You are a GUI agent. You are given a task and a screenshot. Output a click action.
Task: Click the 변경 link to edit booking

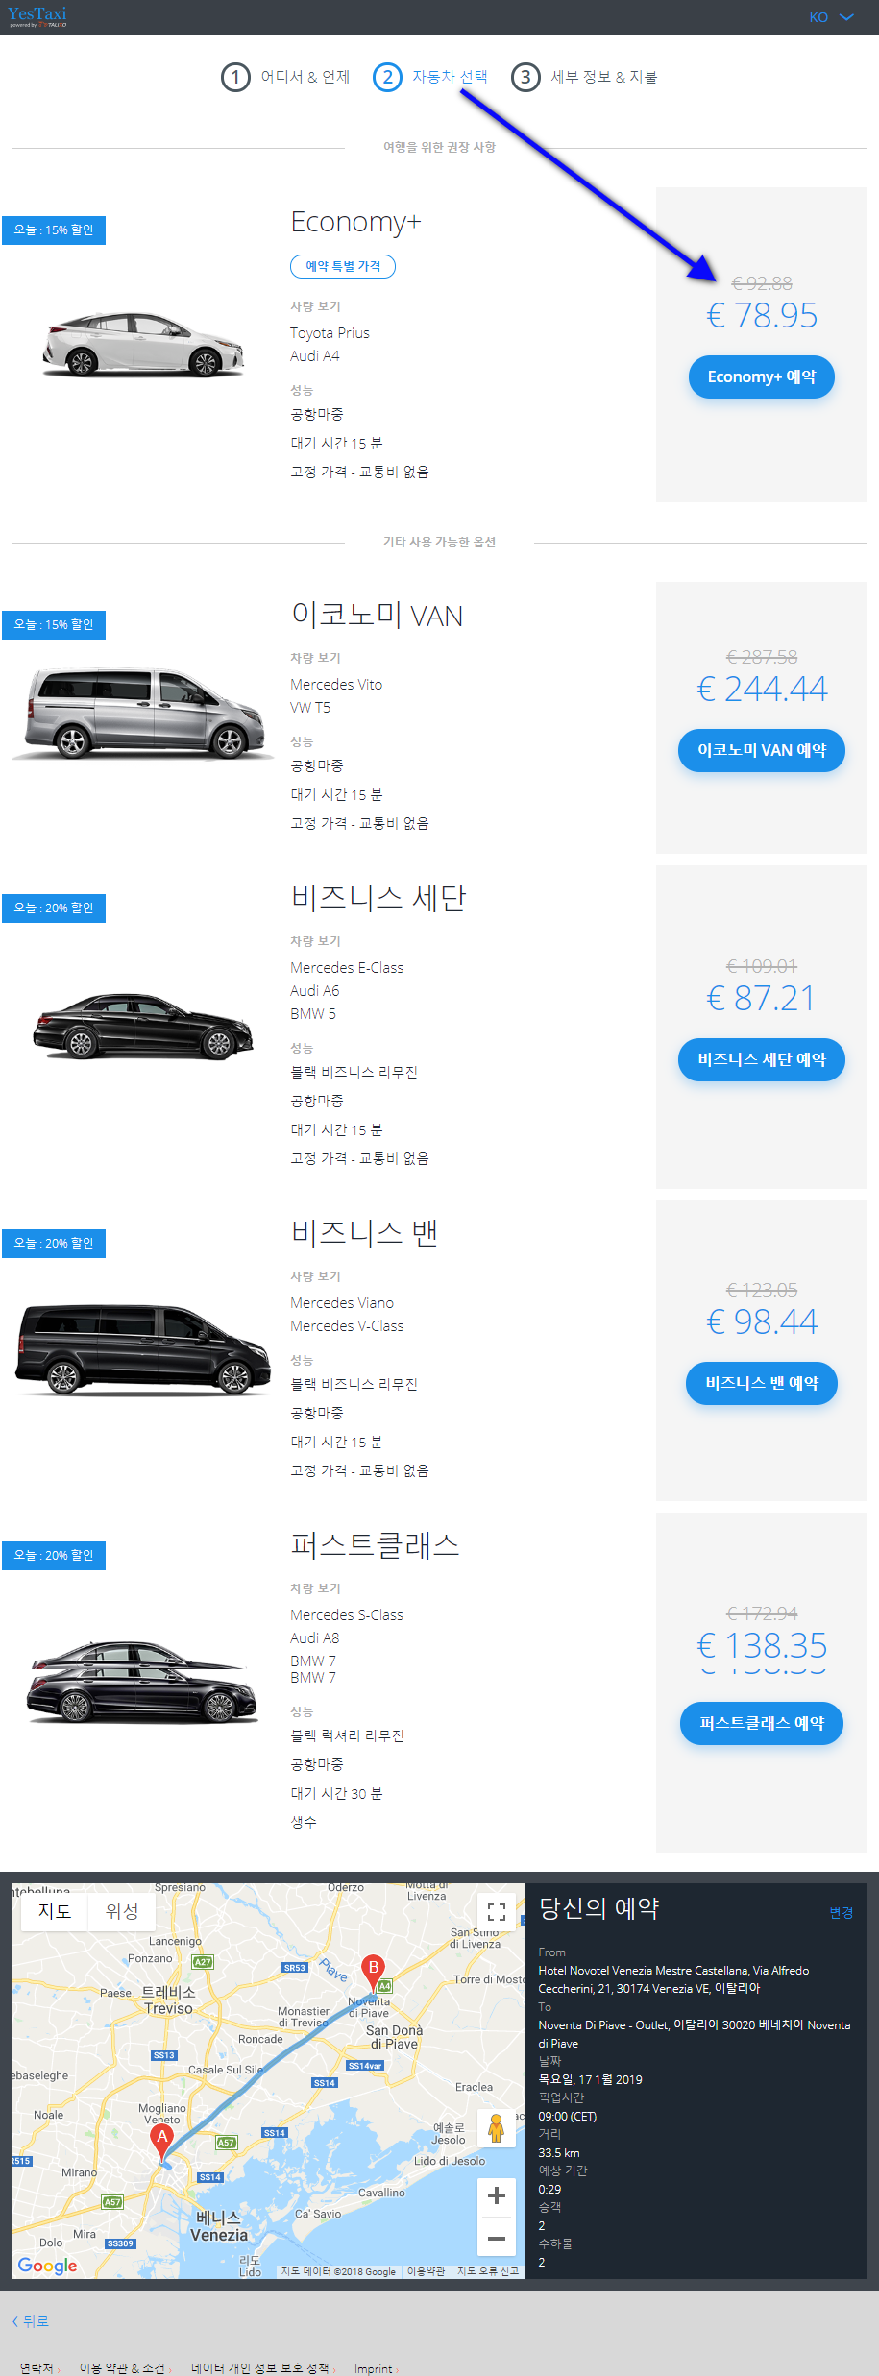click(x=842, y=1912)
